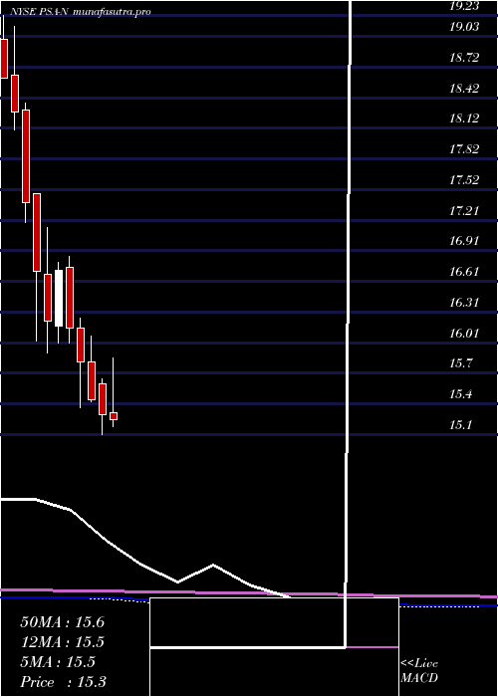Click the 15.1 price axis label

tap(460, 425)
